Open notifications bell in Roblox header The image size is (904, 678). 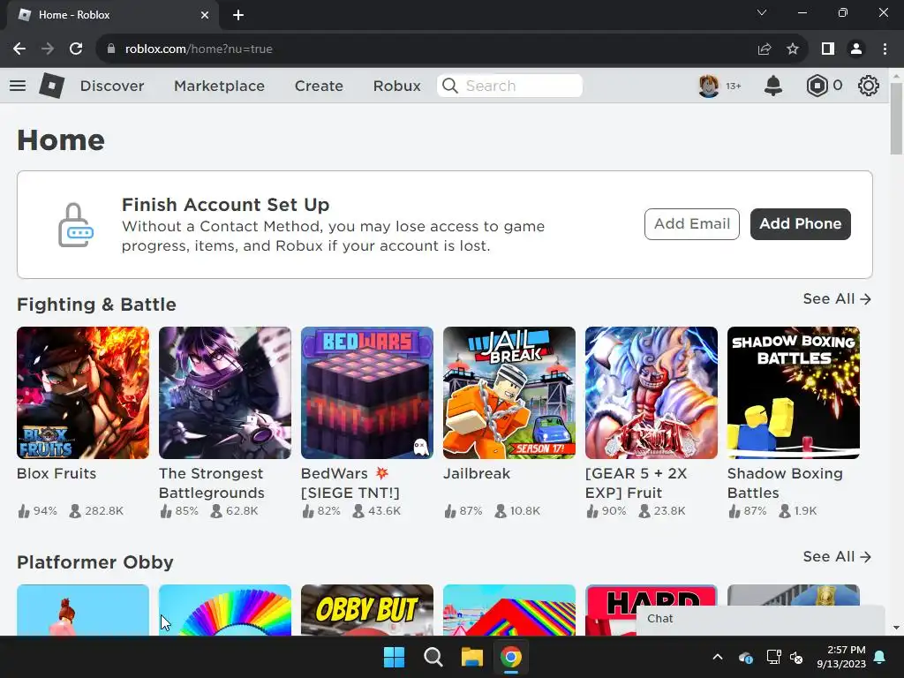click(x=773, y=86)
